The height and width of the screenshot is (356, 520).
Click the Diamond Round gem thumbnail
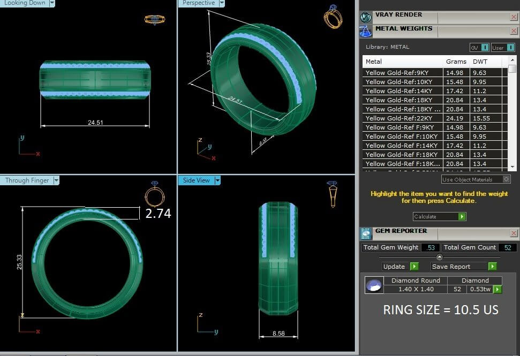[374, 285]
